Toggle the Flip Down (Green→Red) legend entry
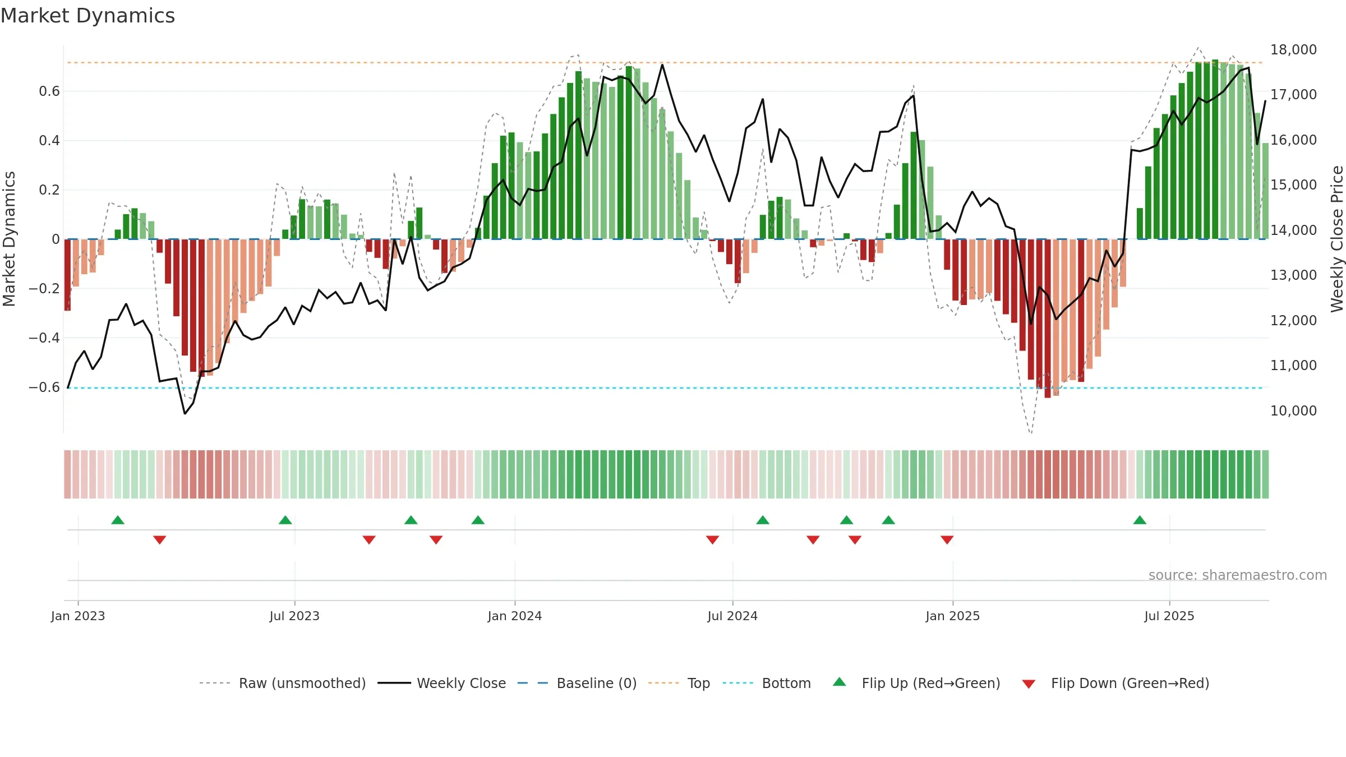1346x757 pixels. (x=1115, y=683)
